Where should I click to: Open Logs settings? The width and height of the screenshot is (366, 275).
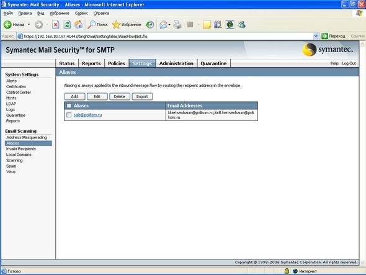11,109
